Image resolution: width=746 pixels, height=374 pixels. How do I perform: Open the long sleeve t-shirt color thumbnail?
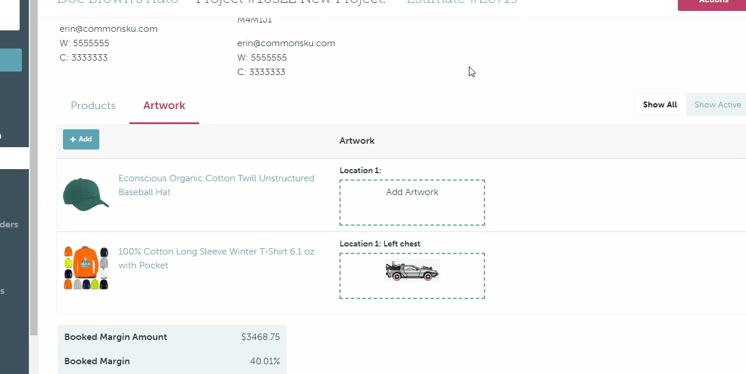(86, 268)
